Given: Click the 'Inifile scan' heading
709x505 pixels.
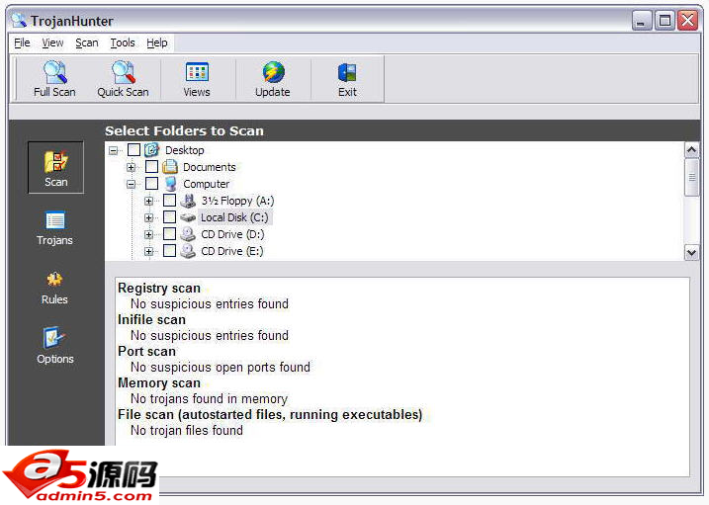Looking at the screenshot, I should click(151, 320).
